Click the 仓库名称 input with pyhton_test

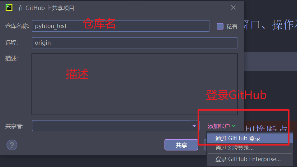coord(120,26)
